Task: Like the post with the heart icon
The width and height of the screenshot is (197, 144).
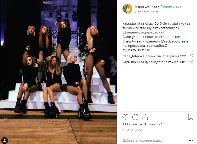Action: pyautogui.click(x=125, y=117)
